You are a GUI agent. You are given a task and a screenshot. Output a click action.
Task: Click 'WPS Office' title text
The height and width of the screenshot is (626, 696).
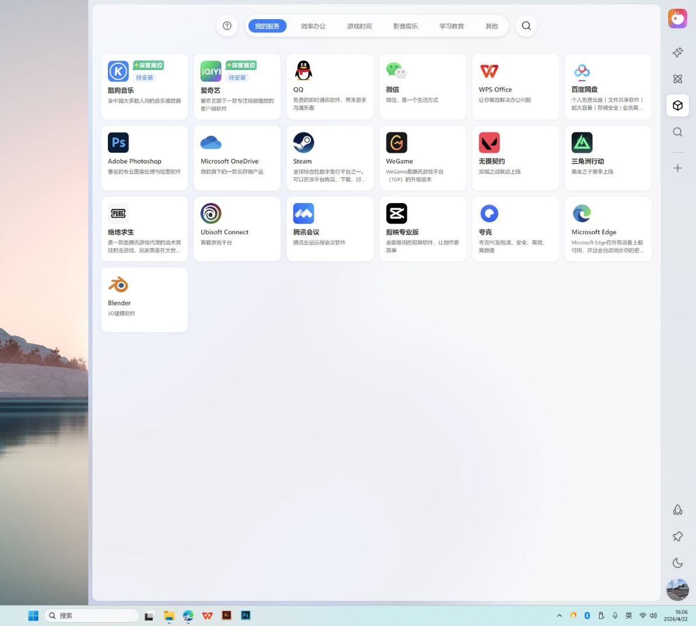[x=495, y=90]
